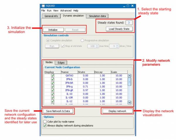Toggle display checkbox for IFN-gR
This screenshot has height=140, width=176.
coord(53,90)
